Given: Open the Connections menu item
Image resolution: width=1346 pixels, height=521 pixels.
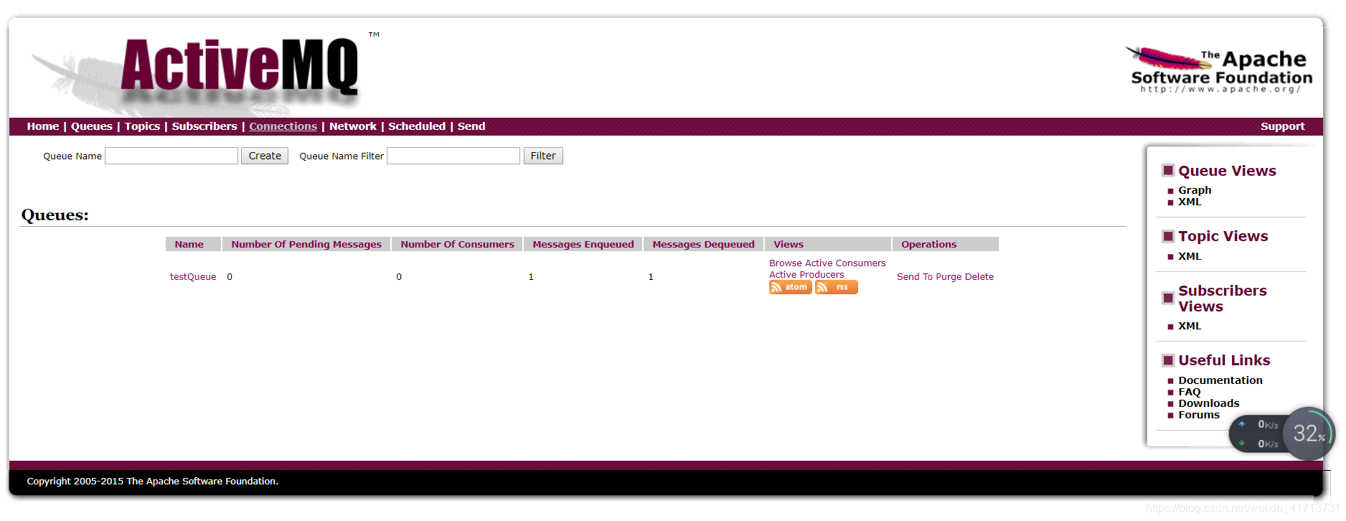Looking at the screenshot, I should pyautogui.click(x=283, y=126).
